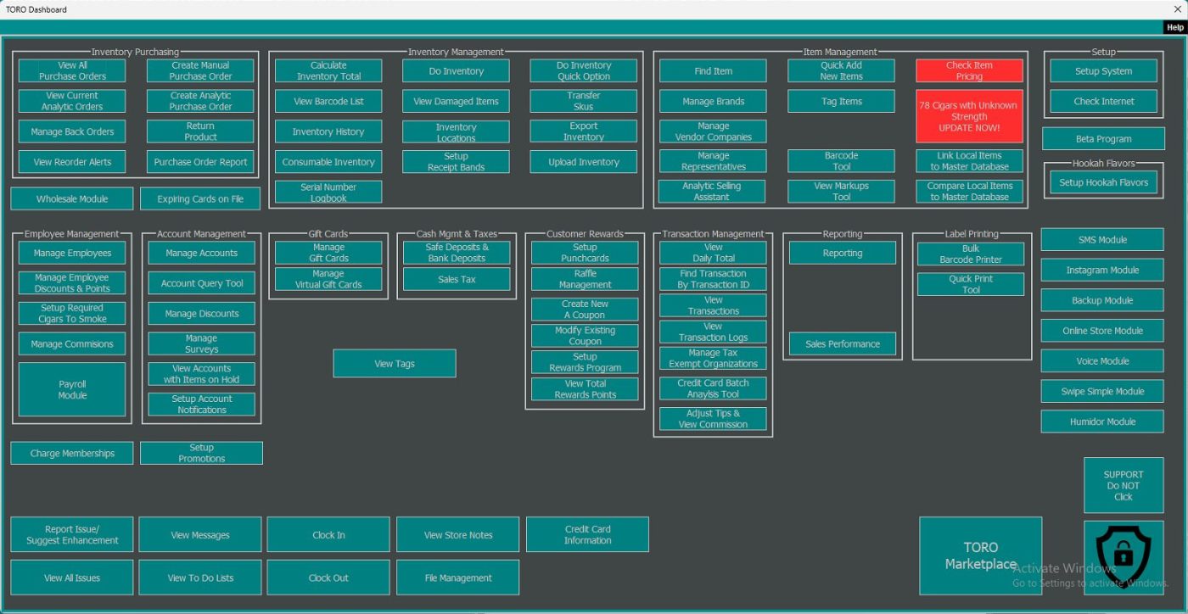Open the cigars Unknown Strength update alert
Screen dimensions: 1188x614
(x=969, y=116)
